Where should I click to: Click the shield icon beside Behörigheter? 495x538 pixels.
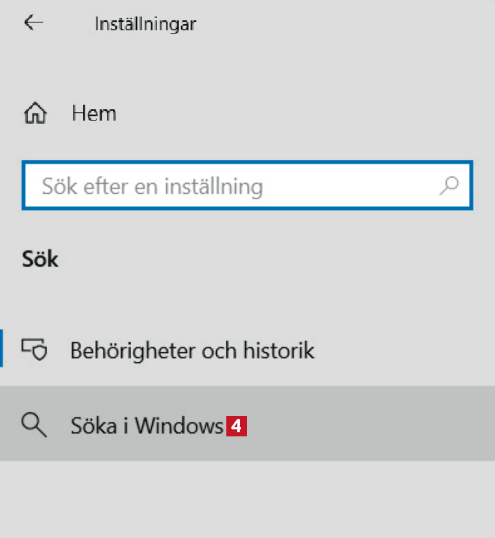(x=35, y=351)
